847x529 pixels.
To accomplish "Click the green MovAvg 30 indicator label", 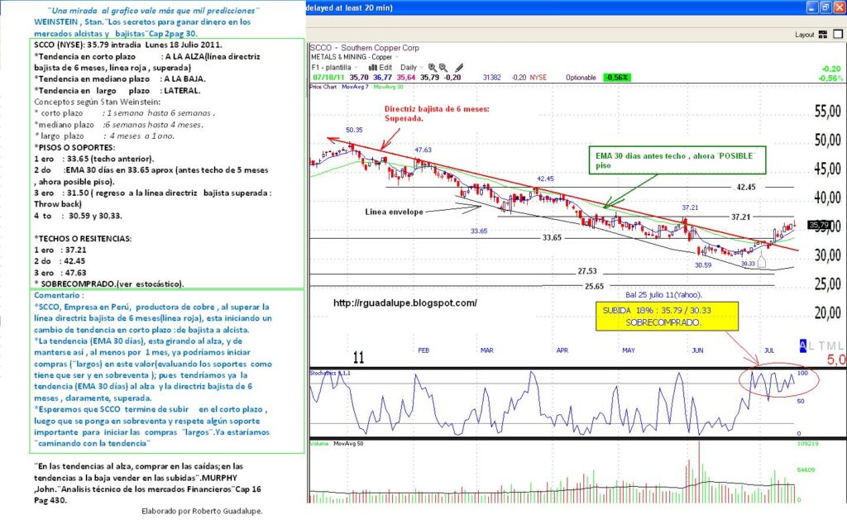I will 389,86.
